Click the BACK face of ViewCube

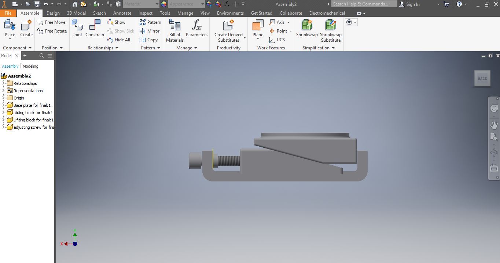(x=482, y=78)
